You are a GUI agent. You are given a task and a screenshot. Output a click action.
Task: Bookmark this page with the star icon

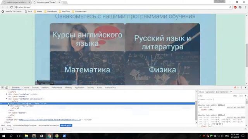[230, 7]
